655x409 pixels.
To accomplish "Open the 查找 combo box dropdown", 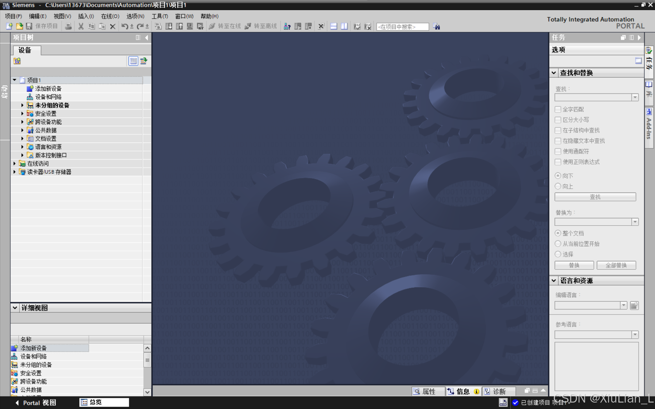I will (x=635, y=97).
